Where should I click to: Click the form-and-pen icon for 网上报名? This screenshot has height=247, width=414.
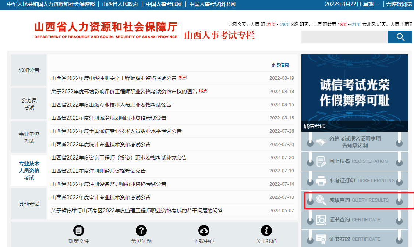[x=321, y=161]
